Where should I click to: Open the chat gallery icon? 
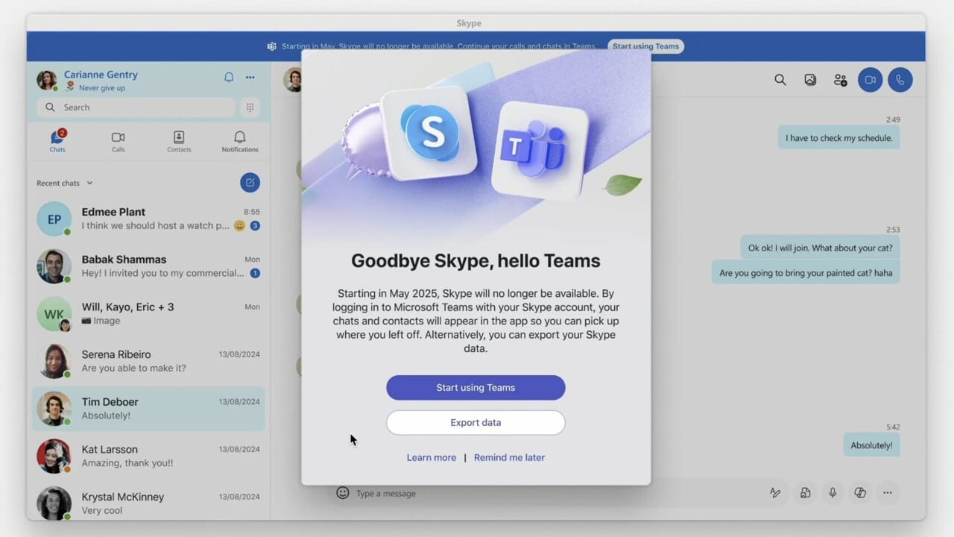(810, 80)
